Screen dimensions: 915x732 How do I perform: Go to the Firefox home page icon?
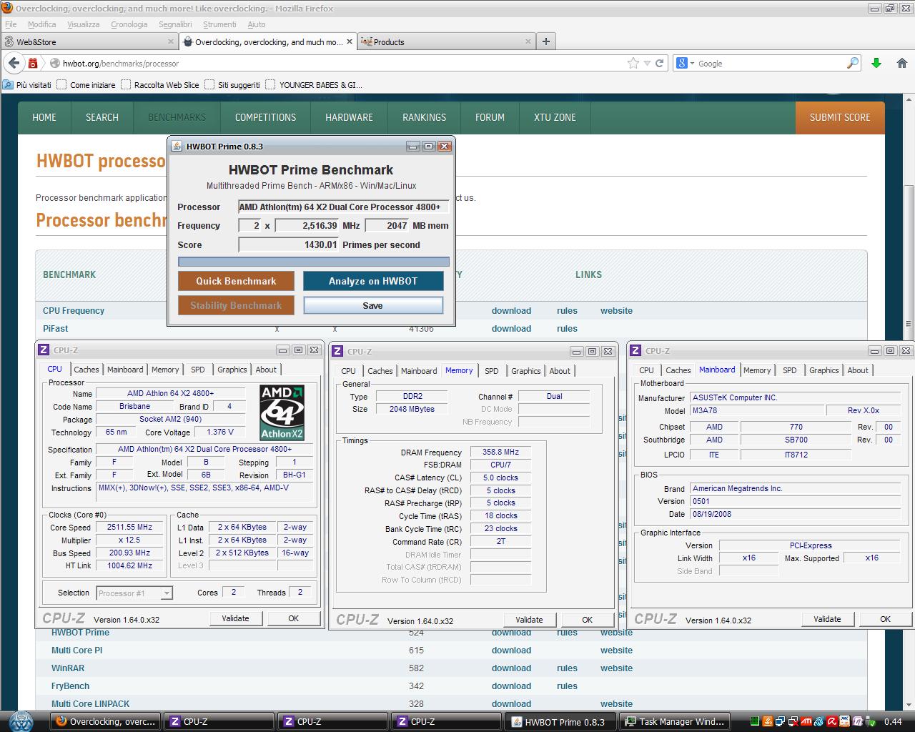click(x=901, y=63)
